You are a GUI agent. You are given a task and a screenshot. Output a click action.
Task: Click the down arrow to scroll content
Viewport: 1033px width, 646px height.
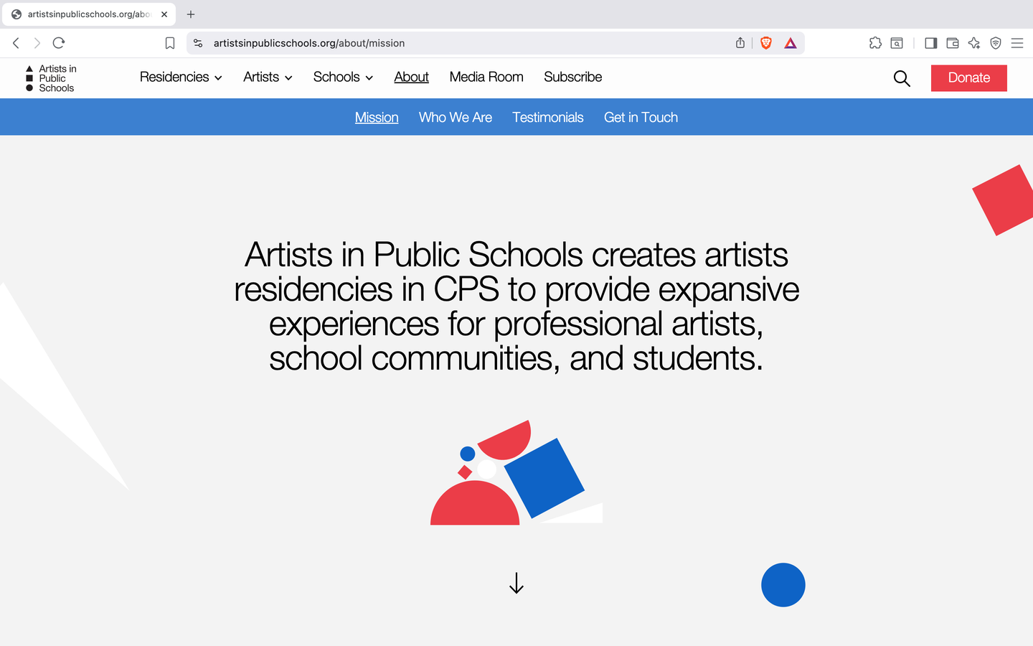(x=516, y=583)
